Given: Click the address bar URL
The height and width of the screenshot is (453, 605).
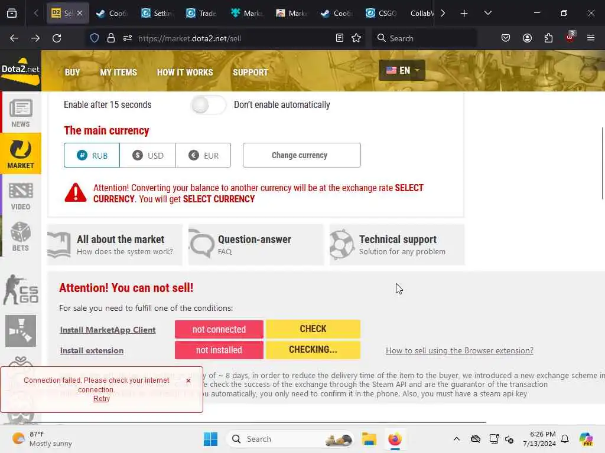Looking at the screenshot, I should (x=190, y=38).
